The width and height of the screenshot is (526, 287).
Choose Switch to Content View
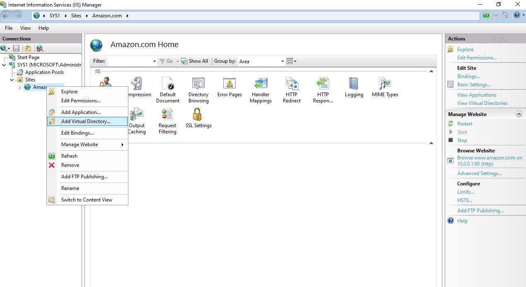(x=87, y=200)
